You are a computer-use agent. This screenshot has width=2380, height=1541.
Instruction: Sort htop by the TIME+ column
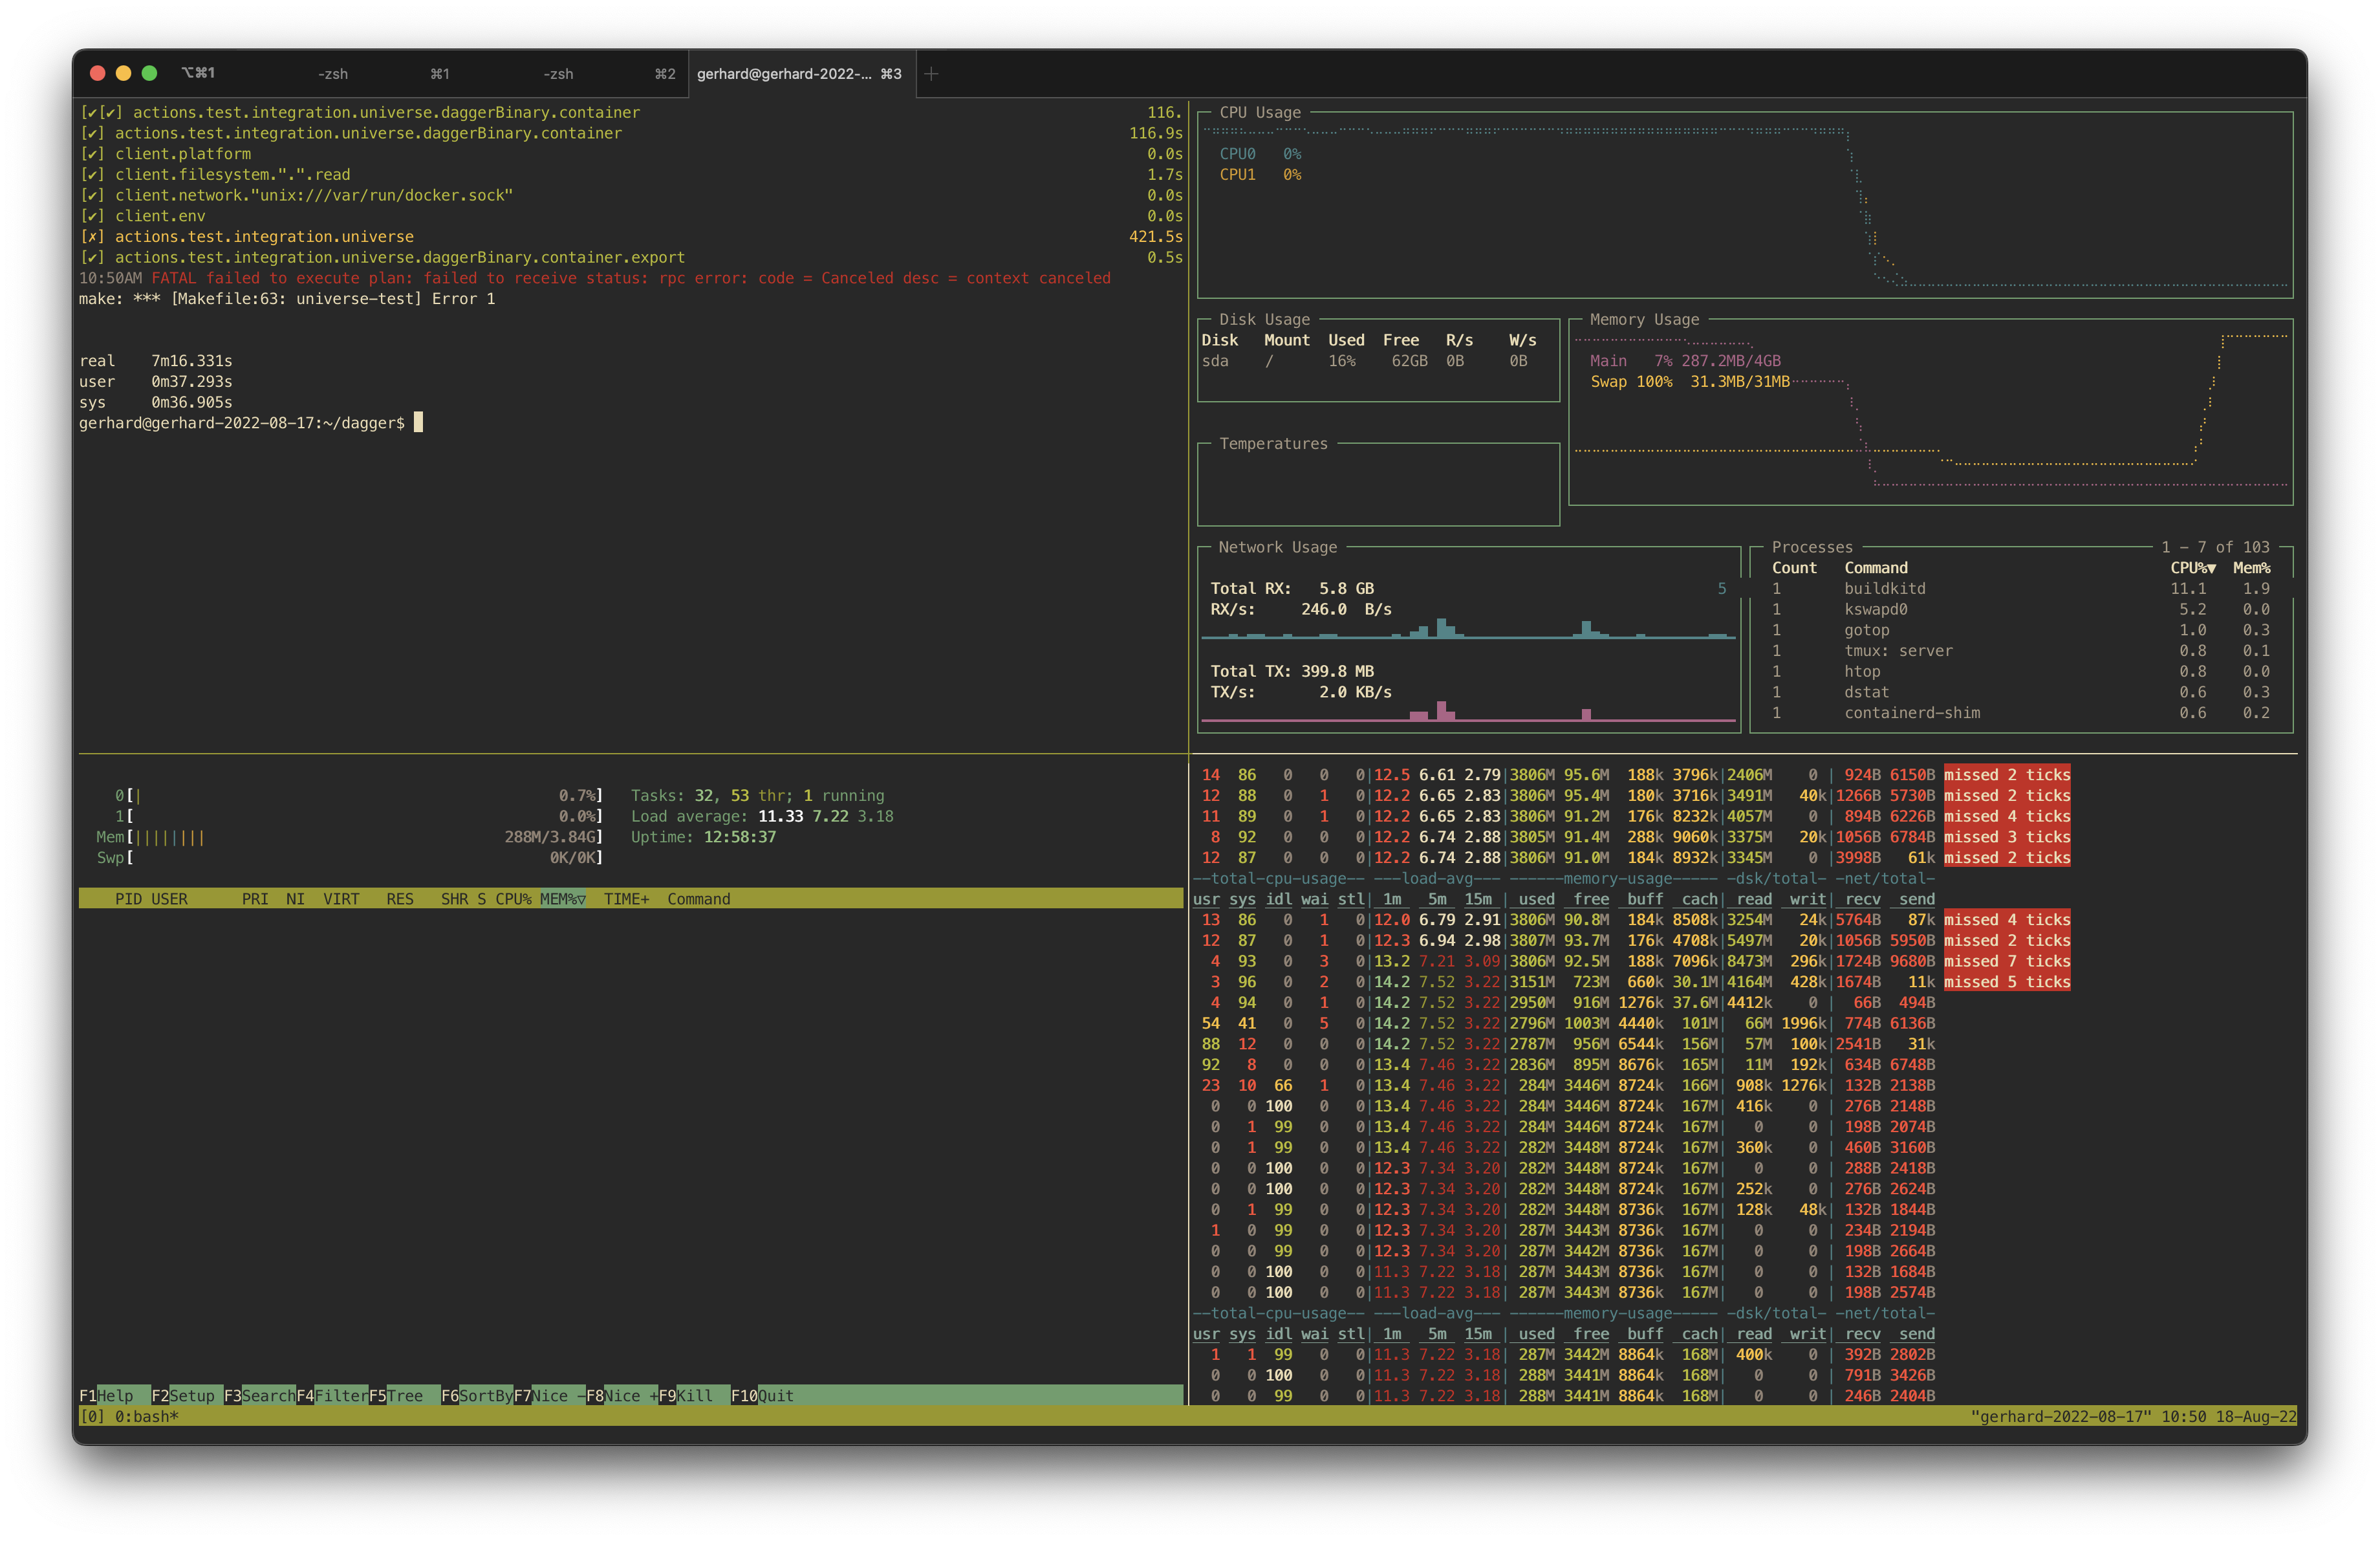pyautogui.click(x=626, y=899)
